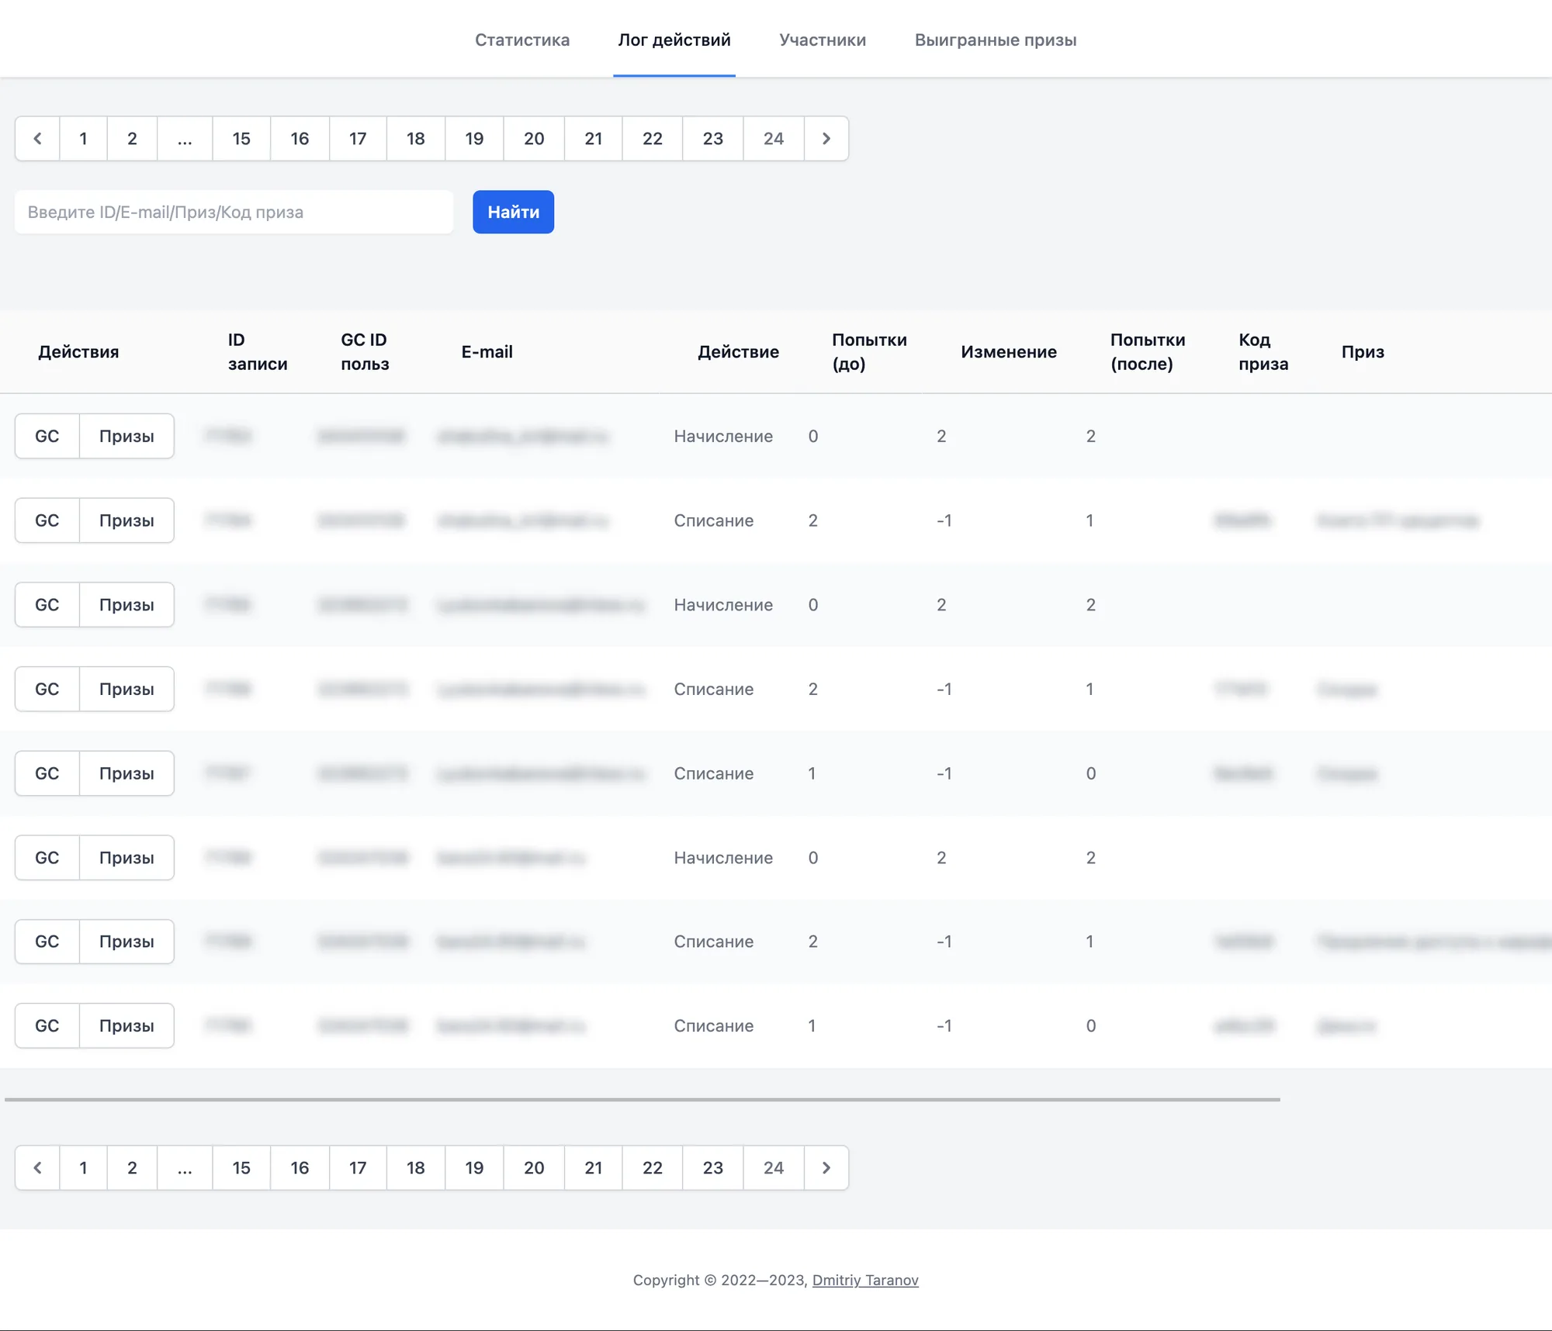This screenshot has height=1331, width=1552.
Task: Click Призы button in first Начисление row
Action: click(x=126, y=436)
